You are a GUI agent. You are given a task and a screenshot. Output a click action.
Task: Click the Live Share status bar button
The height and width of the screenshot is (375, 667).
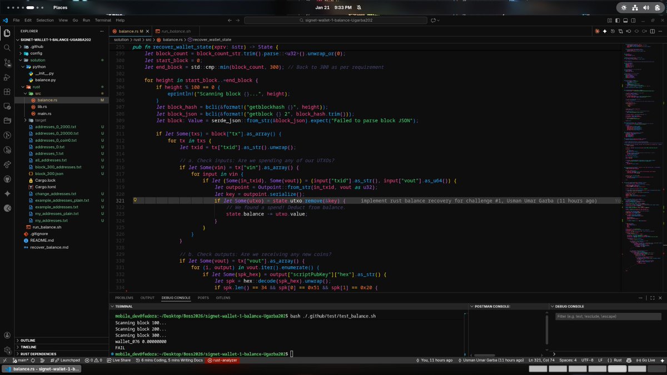point(118,360)
